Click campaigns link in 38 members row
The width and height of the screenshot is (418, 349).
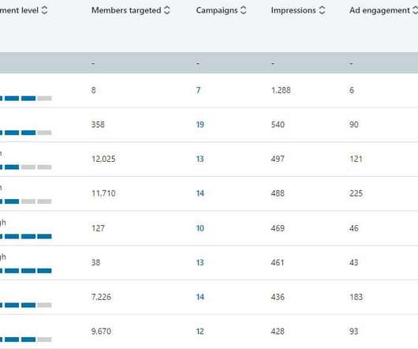(x=200, y=263)
